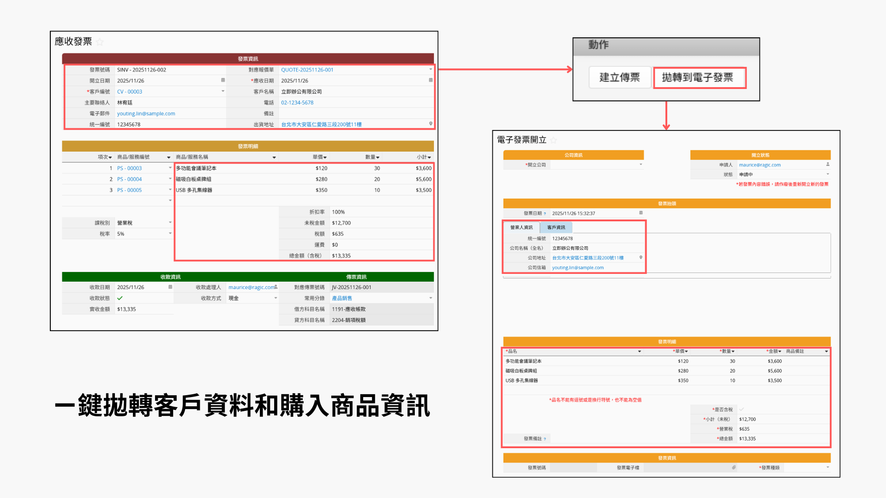Click the attachment icon in 發票電子檔 field

tap(733, 467)
